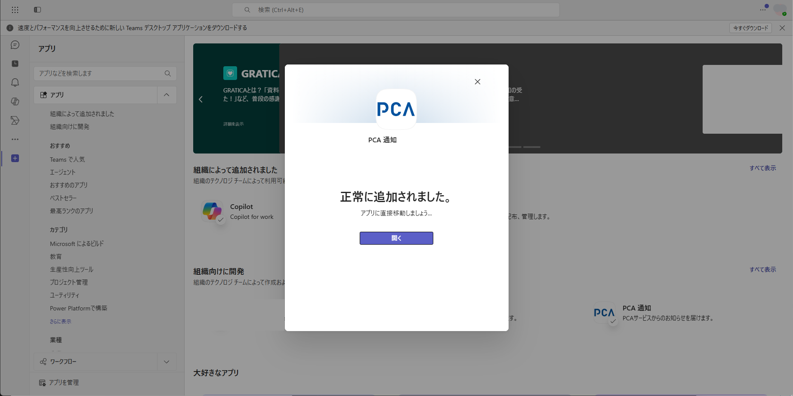The width and height of the screenshot is (793, 396).
Task: Collapse the アプリ section chevron
Action: pos(167,95)
